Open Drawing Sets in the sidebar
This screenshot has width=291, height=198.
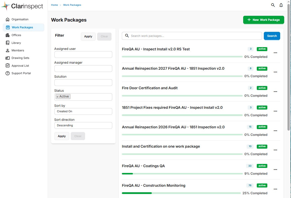point(20,58)
